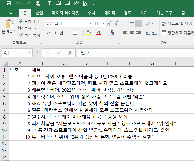Open the font size 11 dropdown

pos(103,23)
